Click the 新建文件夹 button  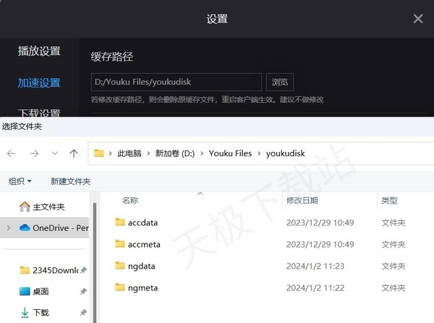pyautogui.click(x=70, y=181)
